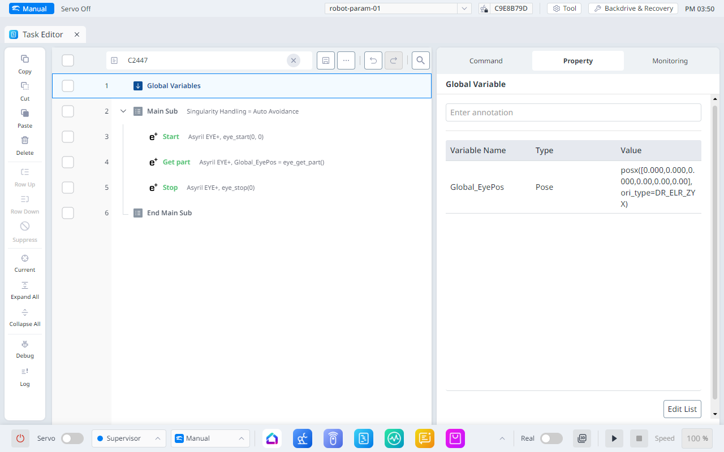Check the End Main Sub row checkbox
Image resolution: width=724 pixels, height=452 pixels.
pos(68,213)
